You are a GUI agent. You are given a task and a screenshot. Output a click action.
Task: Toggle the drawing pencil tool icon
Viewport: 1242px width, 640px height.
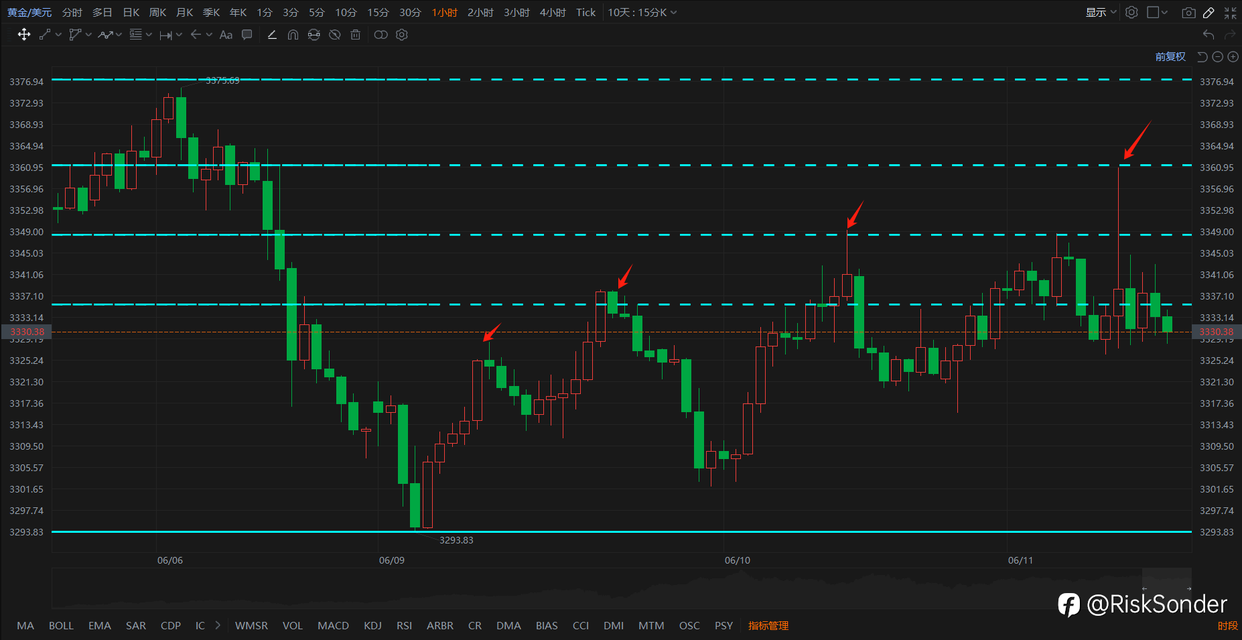tap(1209, 12)
